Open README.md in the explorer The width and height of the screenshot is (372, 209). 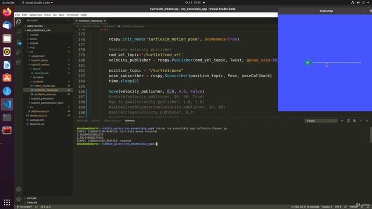tap(37, 124)
